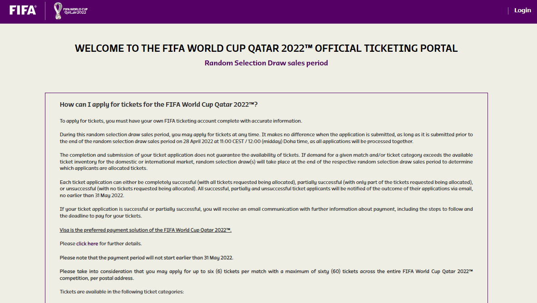This screenshot has height=303, width=537.
Task: Click the 'which applicants are allocated tickets' line
Action: 103,168
